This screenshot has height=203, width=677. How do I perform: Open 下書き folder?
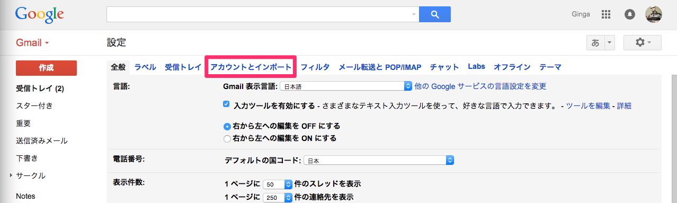point(26,158)
